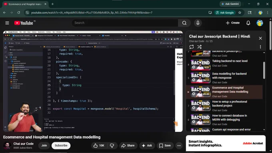Go forward in the browser
This screenshot has height=153, width=272.
pyautogui.click(x=12, y=12)
